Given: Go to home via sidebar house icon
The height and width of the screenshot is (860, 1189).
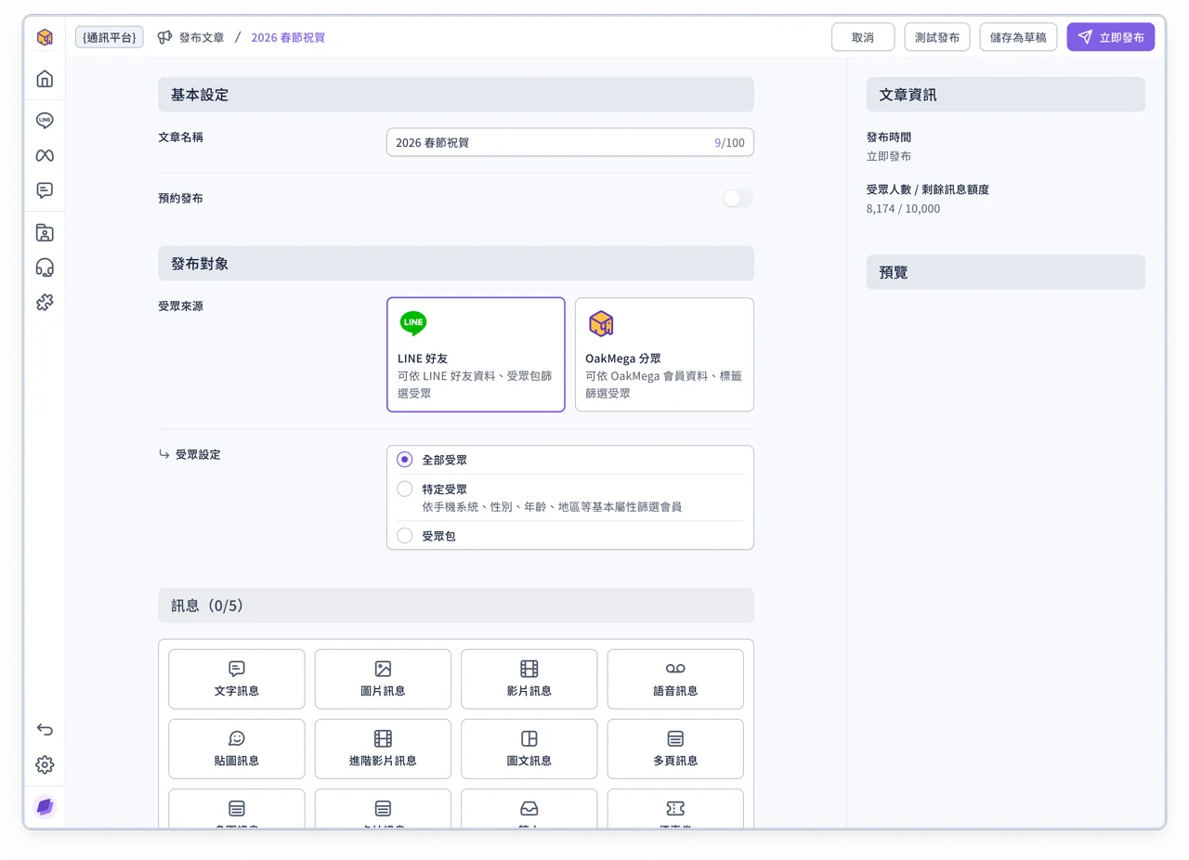Looking at the screenshot, I should 45,79.
